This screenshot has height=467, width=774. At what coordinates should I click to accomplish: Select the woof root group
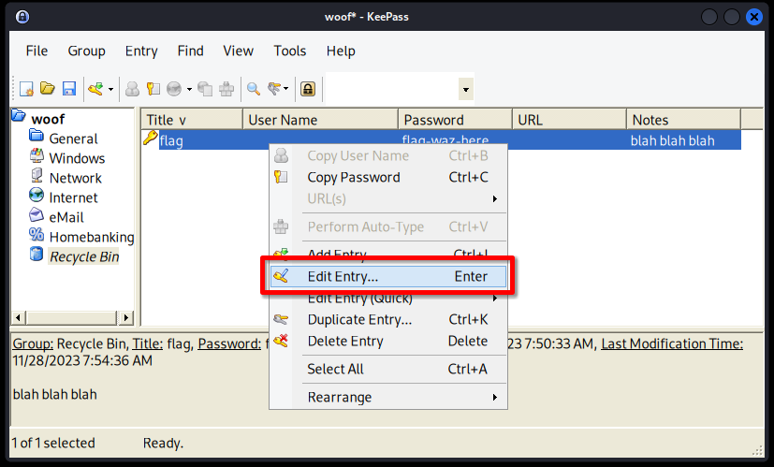(48, 119)
